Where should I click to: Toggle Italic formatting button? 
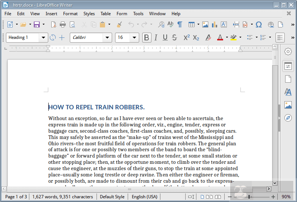156,37
